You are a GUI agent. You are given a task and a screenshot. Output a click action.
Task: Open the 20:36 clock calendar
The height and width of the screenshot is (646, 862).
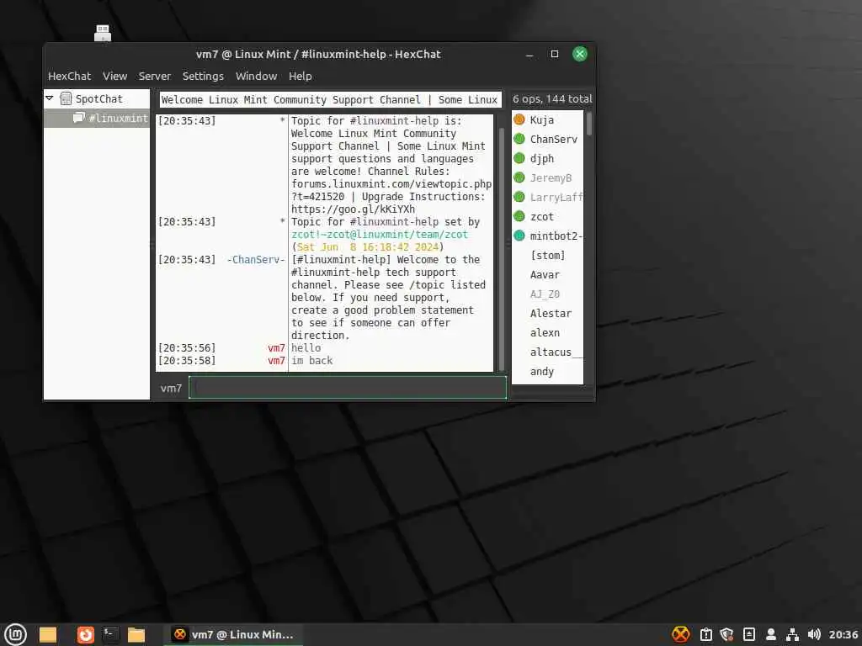[x=843, y=634]
